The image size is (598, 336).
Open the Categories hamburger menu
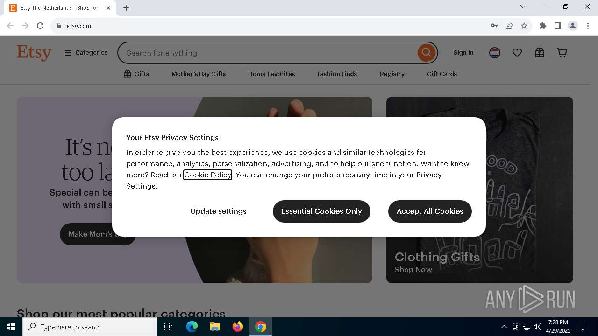[86, 53]
